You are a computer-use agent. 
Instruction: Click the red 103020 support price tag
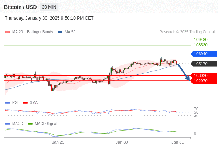point(204,75)
